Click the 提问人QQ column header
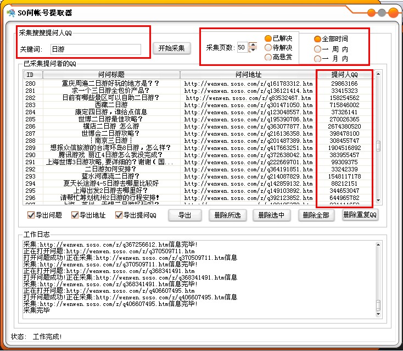The height and width of the screenshot is (351, 403). tap(344, 75)
